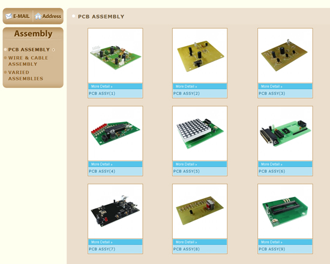330x264 pixels.
Task: Click the PCB ASSY(6) title link
Action: [x=272, y=171]
